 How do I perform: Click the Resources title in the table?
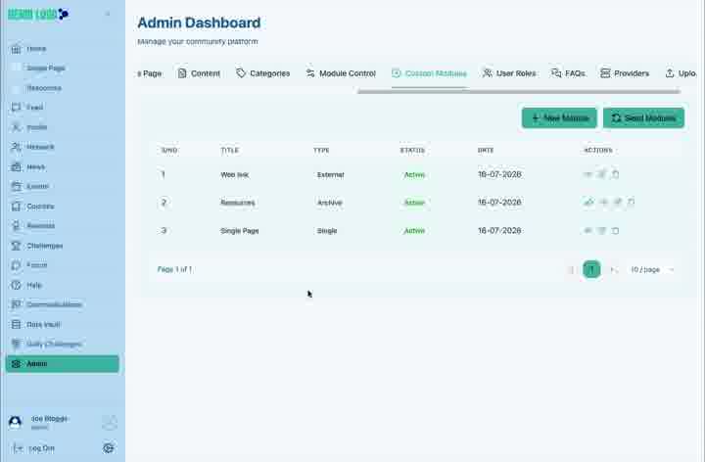tap(238, 203)
